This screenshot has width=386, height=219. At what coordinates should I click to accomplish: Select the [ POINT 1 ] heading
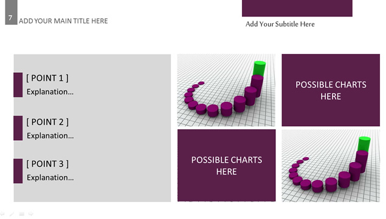(x=47, y=78)
